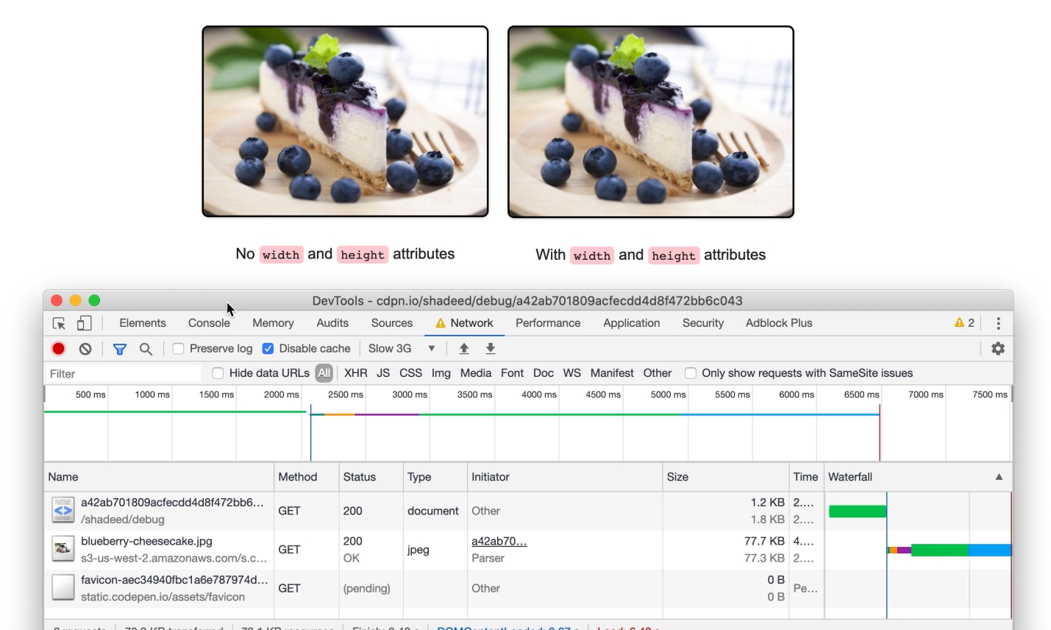Uncheck Disable cache checkbox
Screen dimensions: 1051x630
[268, 349]
